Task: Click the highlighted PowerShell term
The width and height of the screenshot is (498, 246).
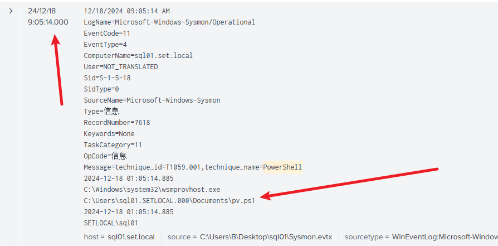Action: coord(282,167)
